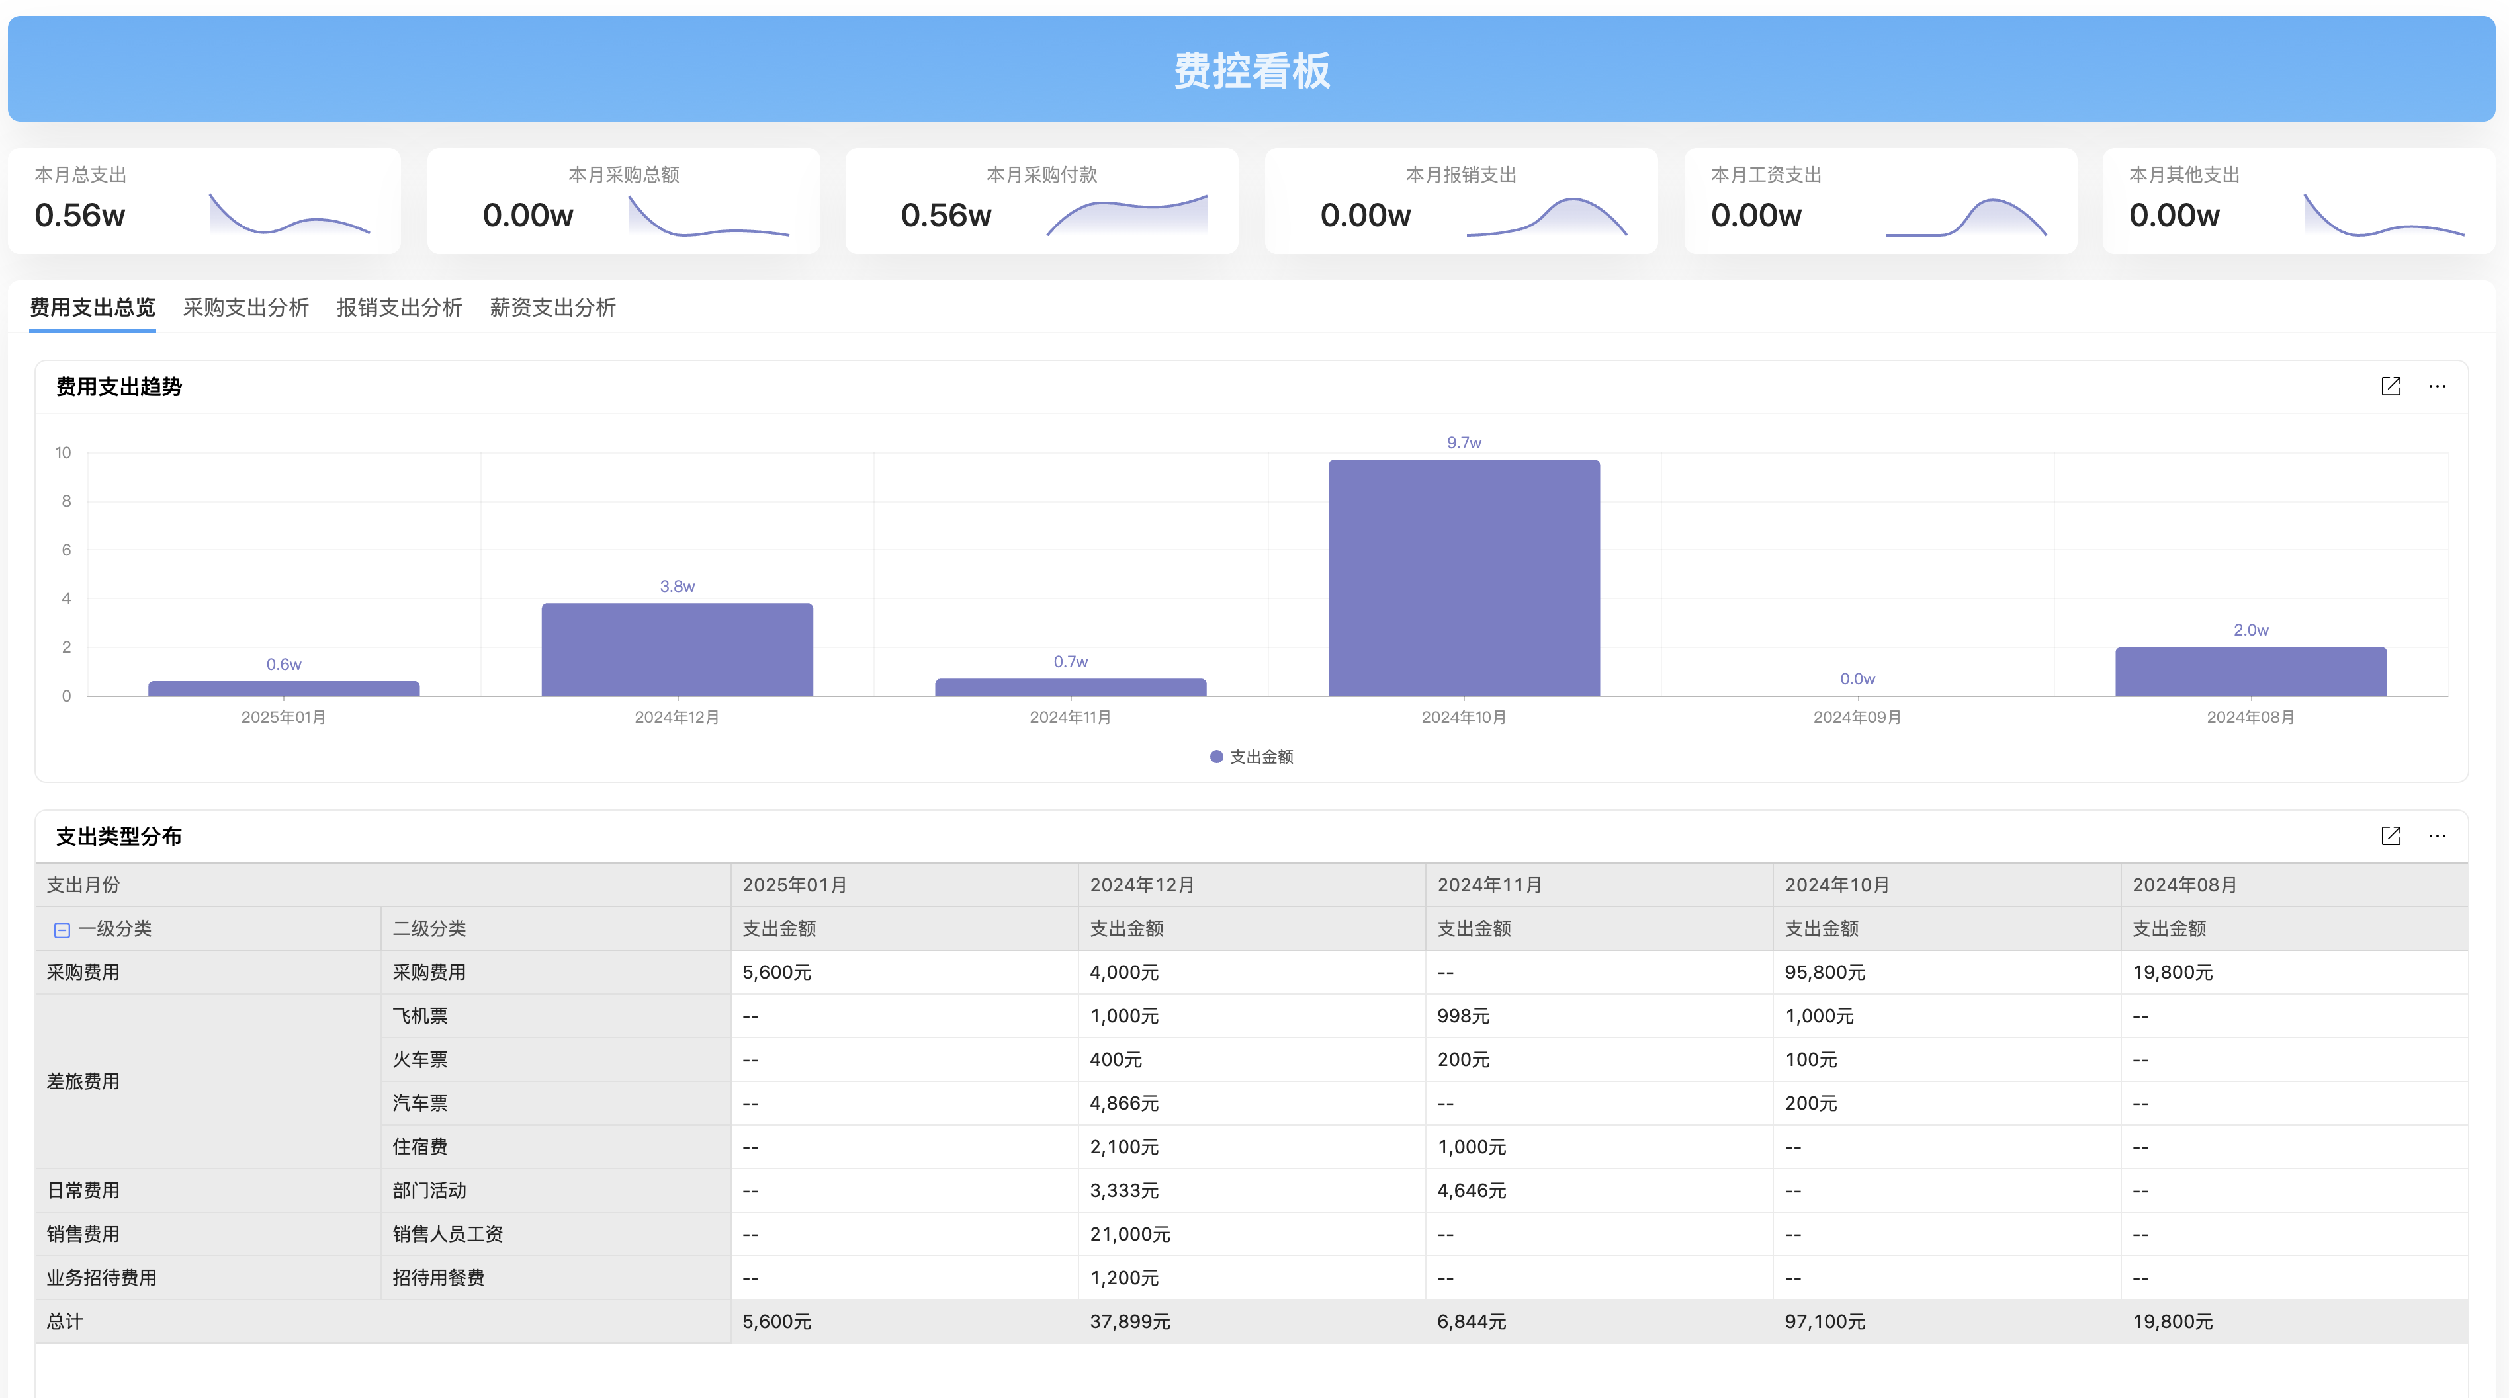
Task: Click the 本月总支出 sparkline chart
Action: [289, 214]
